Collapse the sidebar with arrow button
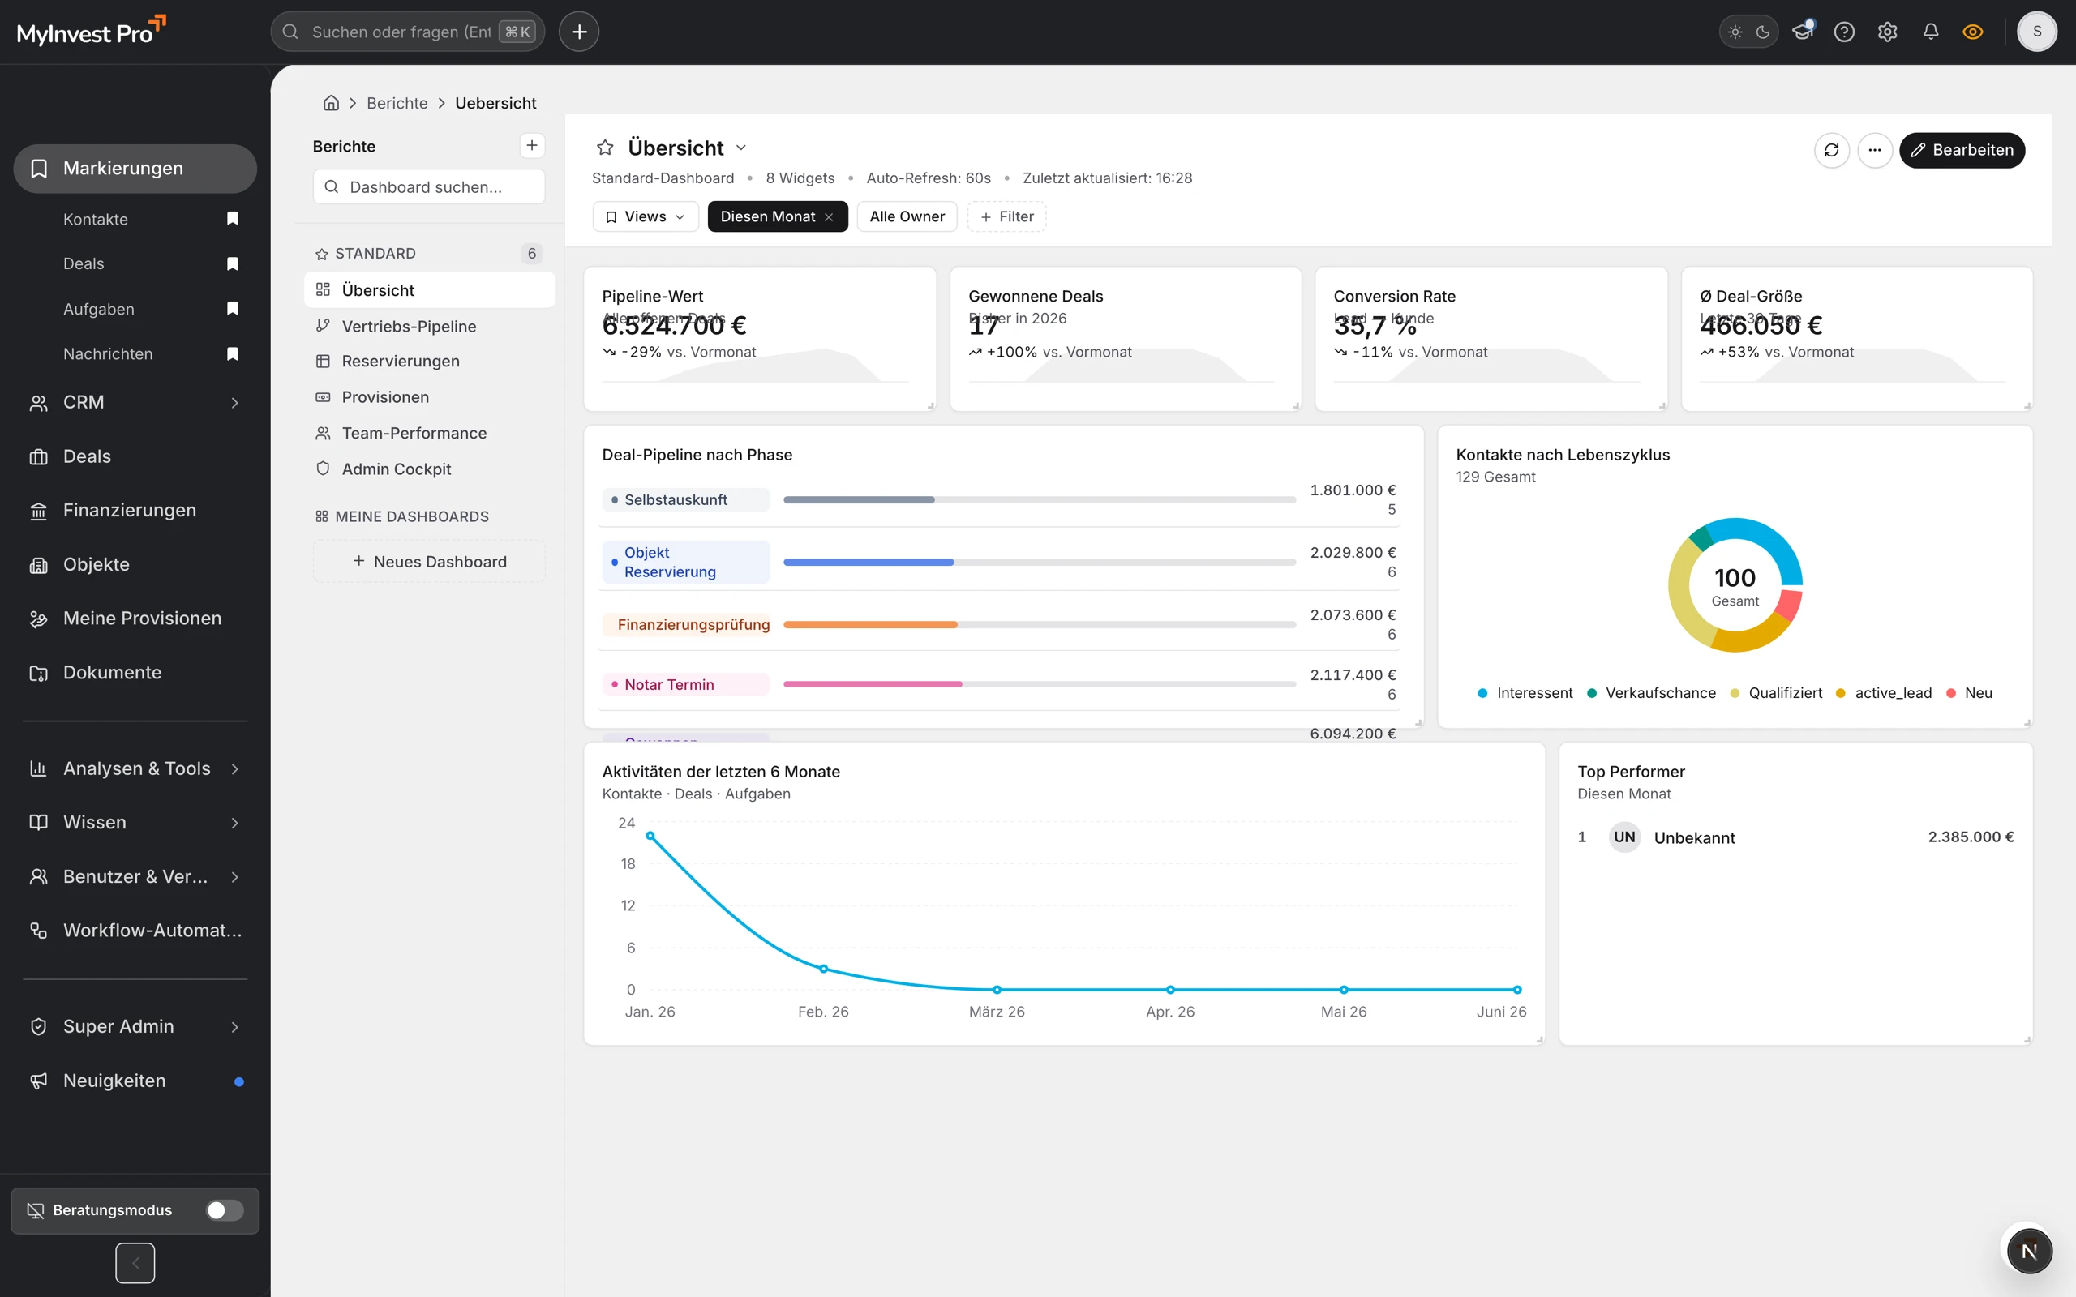 pos(135,1263)
